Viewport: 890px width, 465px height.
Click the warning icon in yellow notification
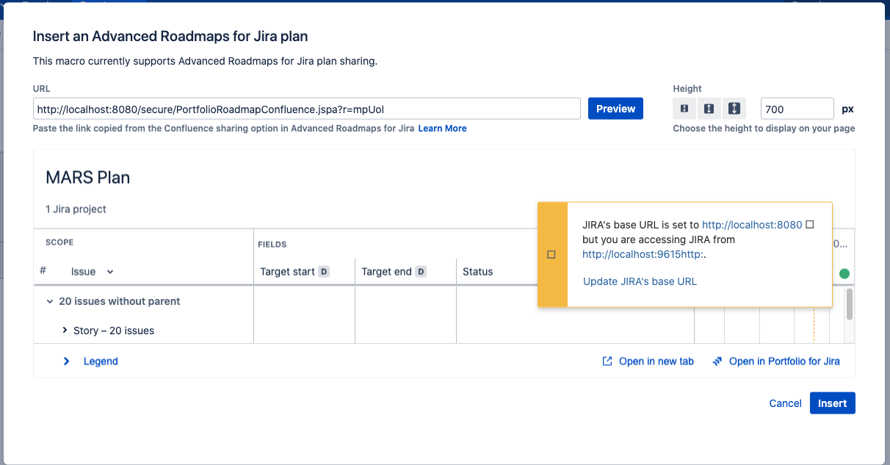coord(551,254)
